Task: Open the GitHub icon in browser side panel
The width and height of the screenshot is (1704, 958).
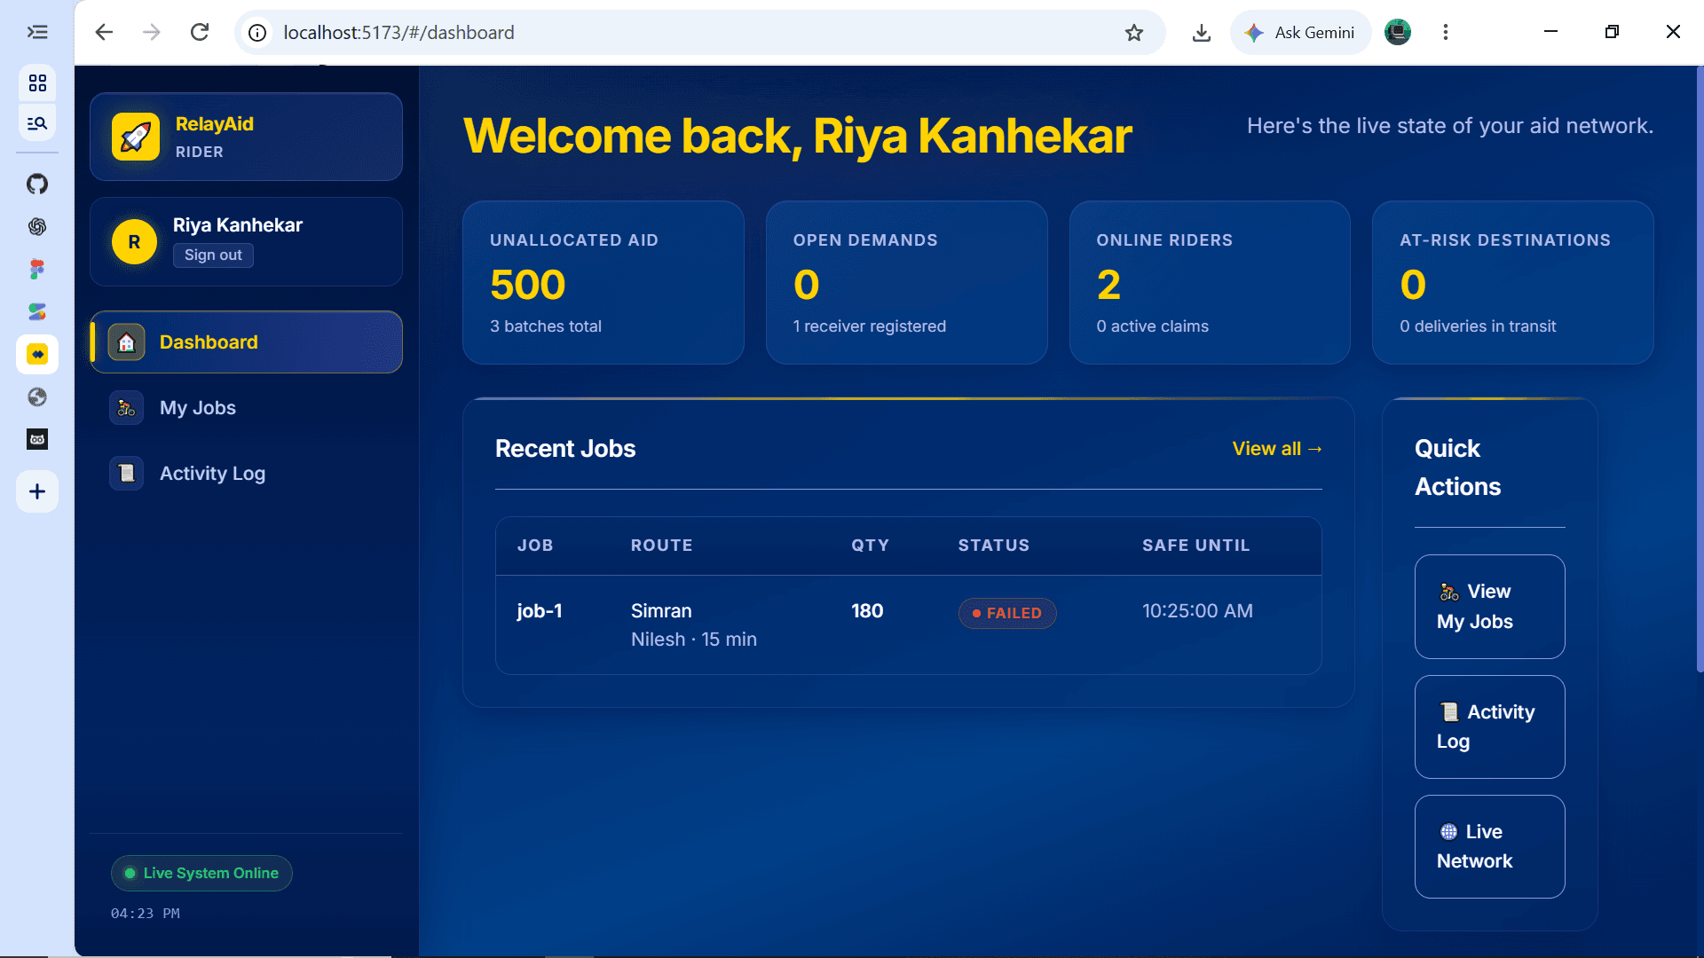Action: coord(37,185)
